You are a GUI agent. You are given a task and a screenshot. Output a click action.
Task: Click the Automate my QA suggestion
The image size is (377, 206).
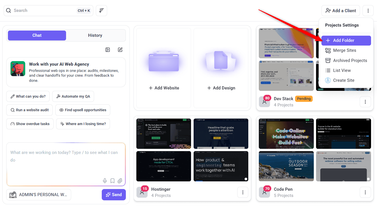(x=73, y=96)
